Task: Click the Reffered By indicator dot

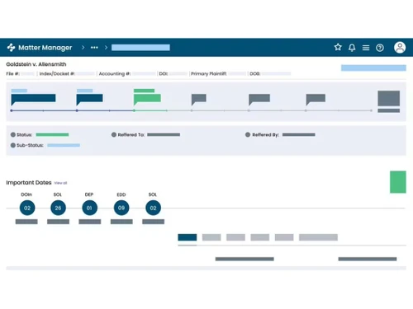Action: (x=248, y=134)
